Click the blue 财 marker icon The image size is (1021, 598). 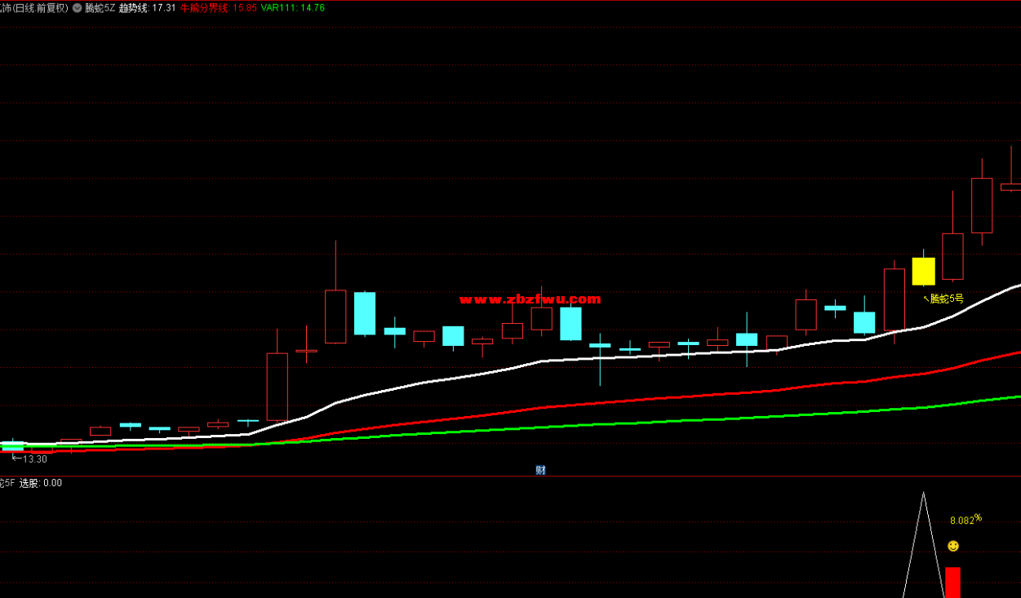click(x=540, y=470)
